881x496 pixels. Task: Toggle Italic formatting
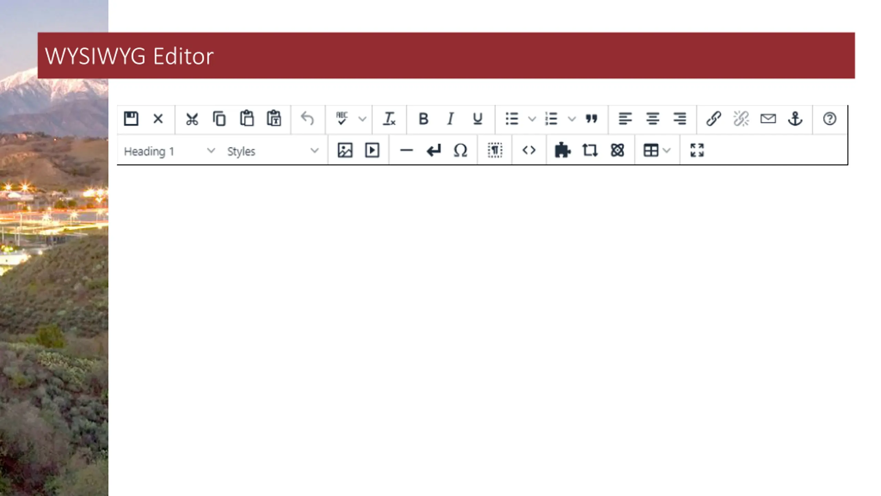click(x=450, y=119)
